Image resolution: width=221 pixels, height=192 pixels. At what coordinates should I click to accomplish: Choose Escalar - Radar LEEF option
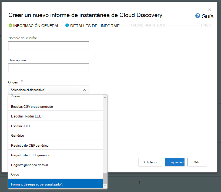click(56, 116)
